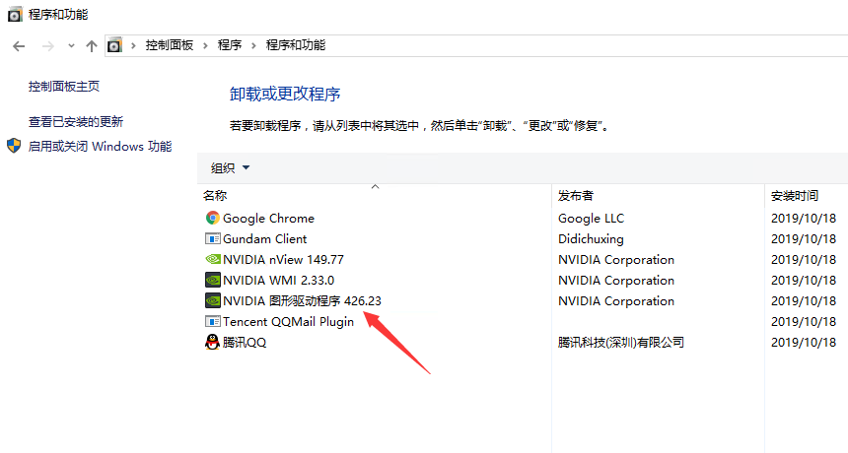Click install date of Tencent QQMail Plugin
The image size is (848, 453).
coord(804,322)
